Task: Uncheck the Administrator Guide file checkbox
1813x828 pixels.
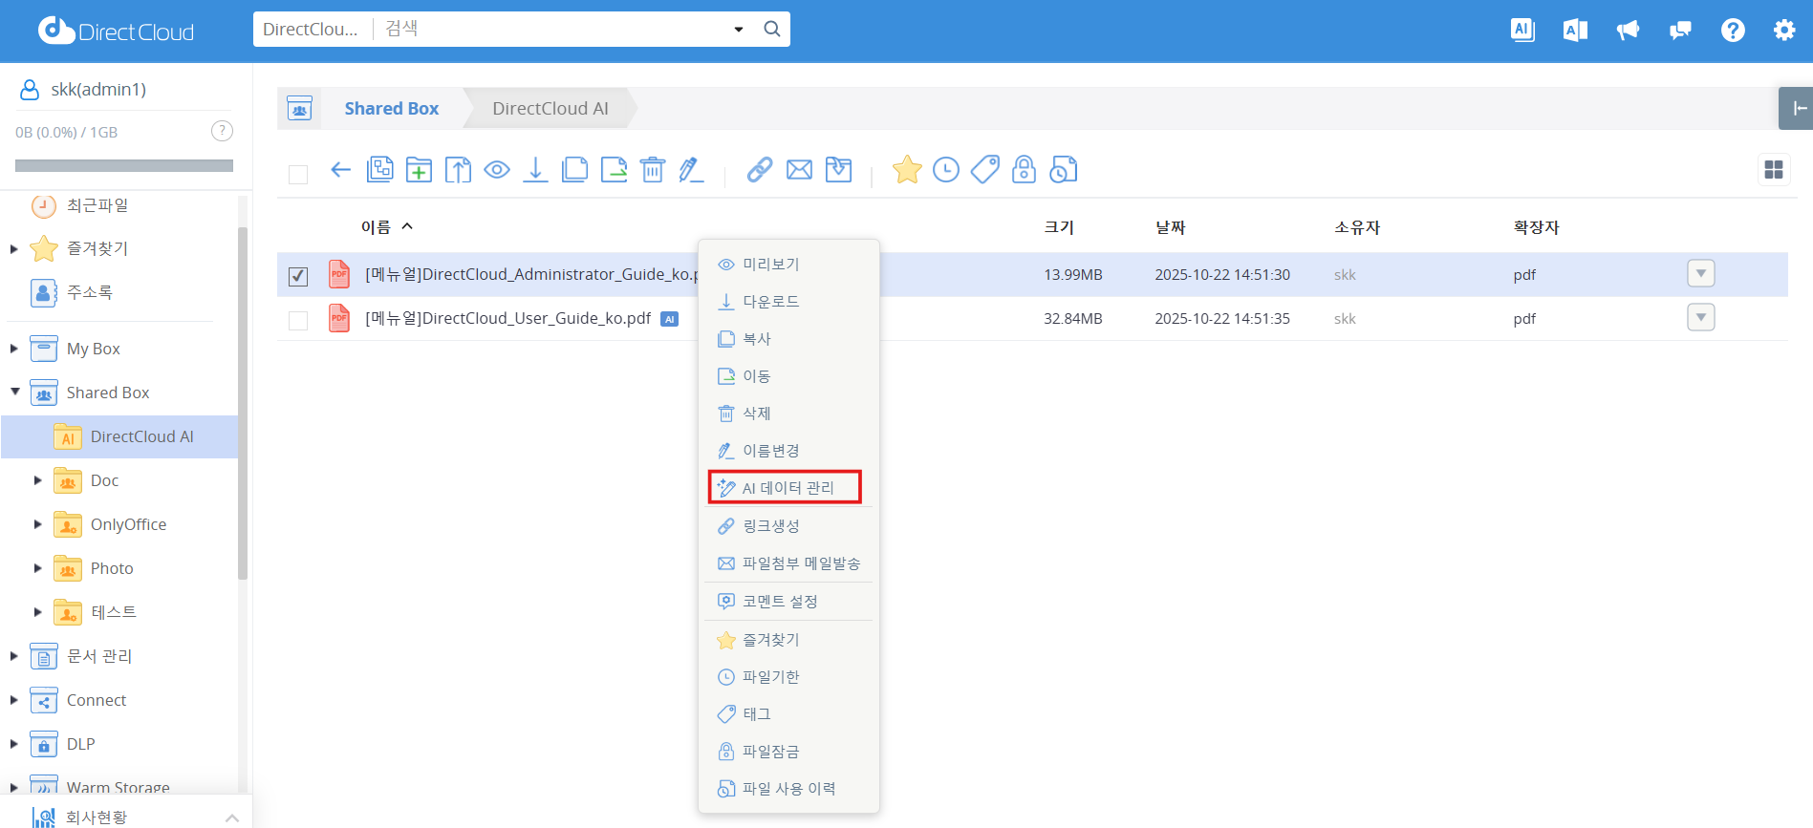Action: (x=298, y=276)
